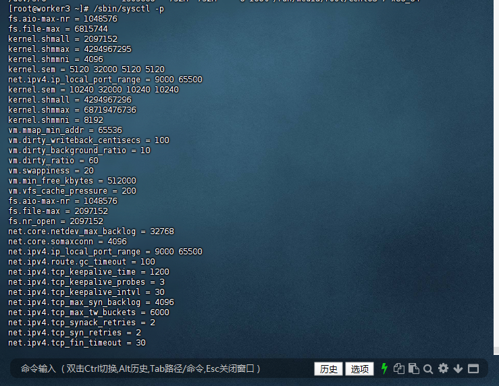Click line 'fs.nr_open = 2097152'
Screen dimensions: 499x386
(x=55, y=221)
